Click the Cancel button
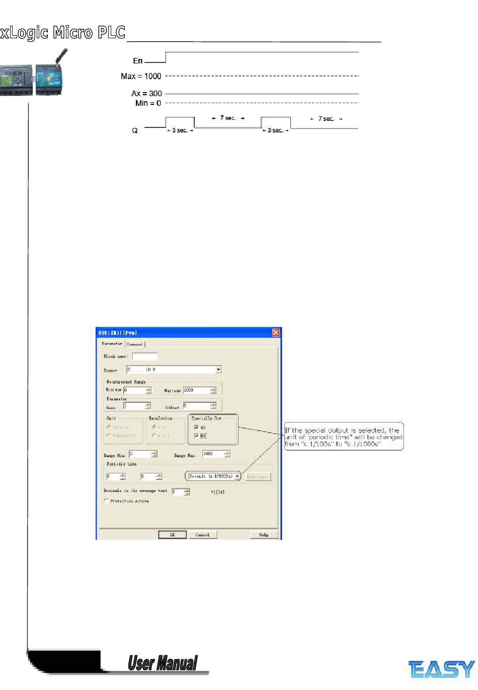Viewport: 478px width, 690px height. (x=203, y=534)
